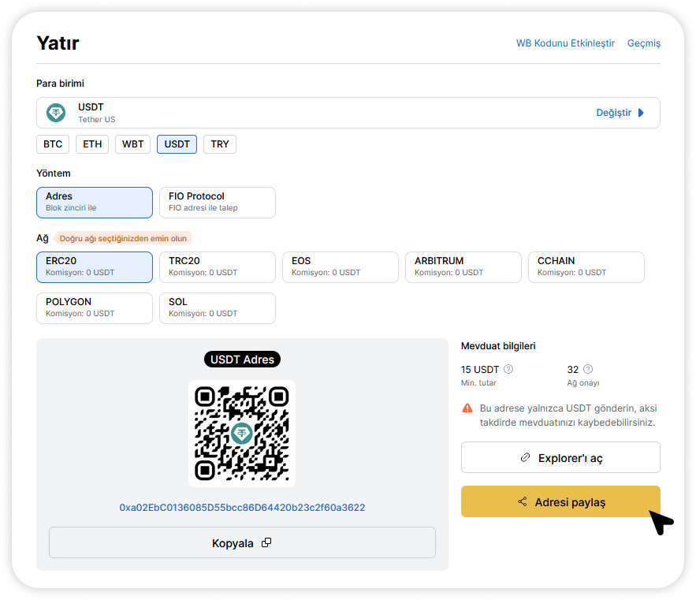Select the BTC currency chip

[x=53, y=144]
